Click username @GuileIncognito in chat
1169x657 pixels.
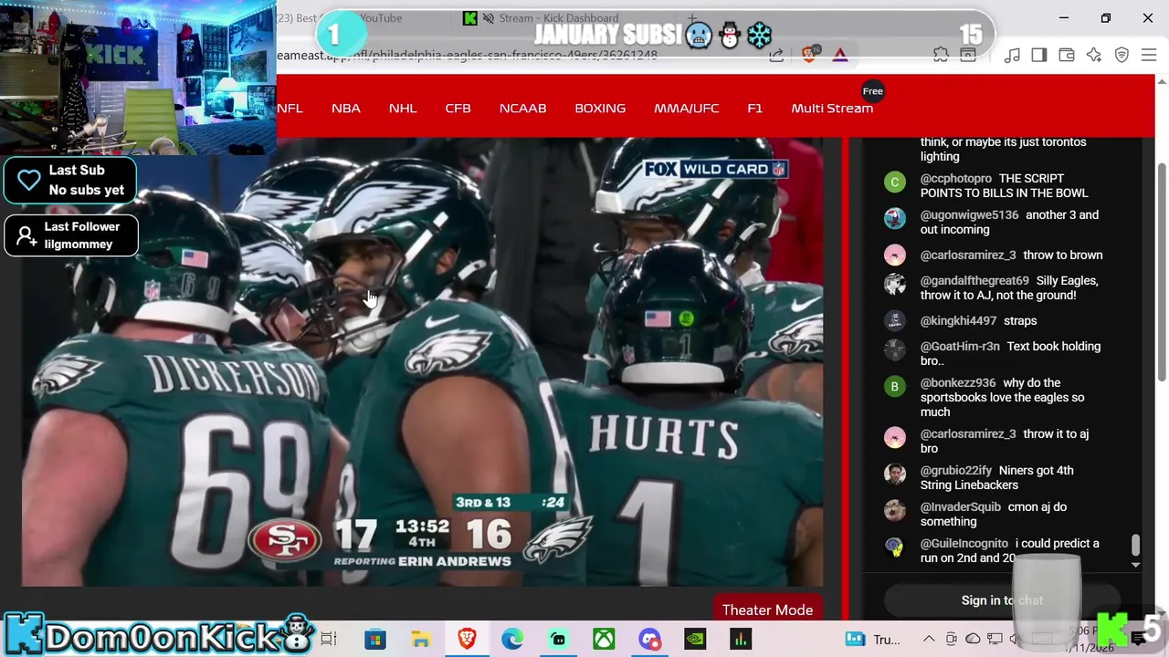point(964,543)
